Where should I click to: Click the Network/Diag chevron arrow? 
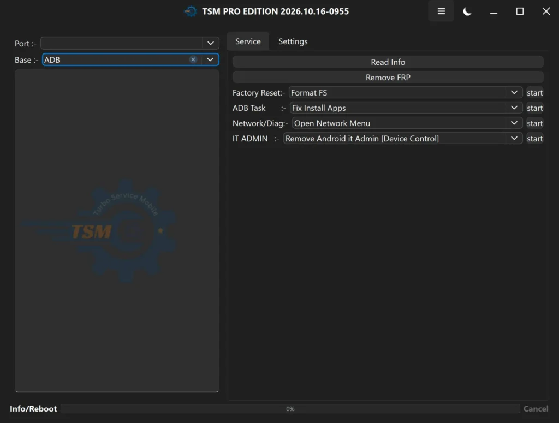514,123
